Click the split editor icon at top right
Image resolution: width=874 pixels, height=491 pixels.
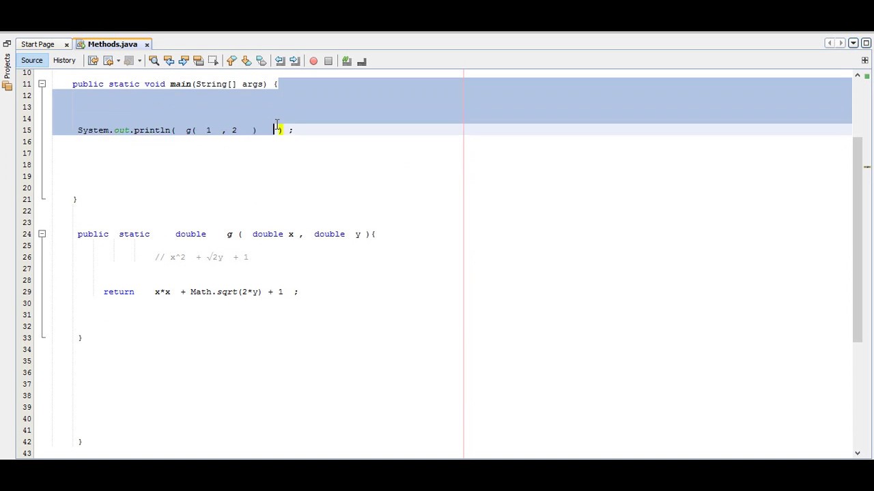(865, 60)
